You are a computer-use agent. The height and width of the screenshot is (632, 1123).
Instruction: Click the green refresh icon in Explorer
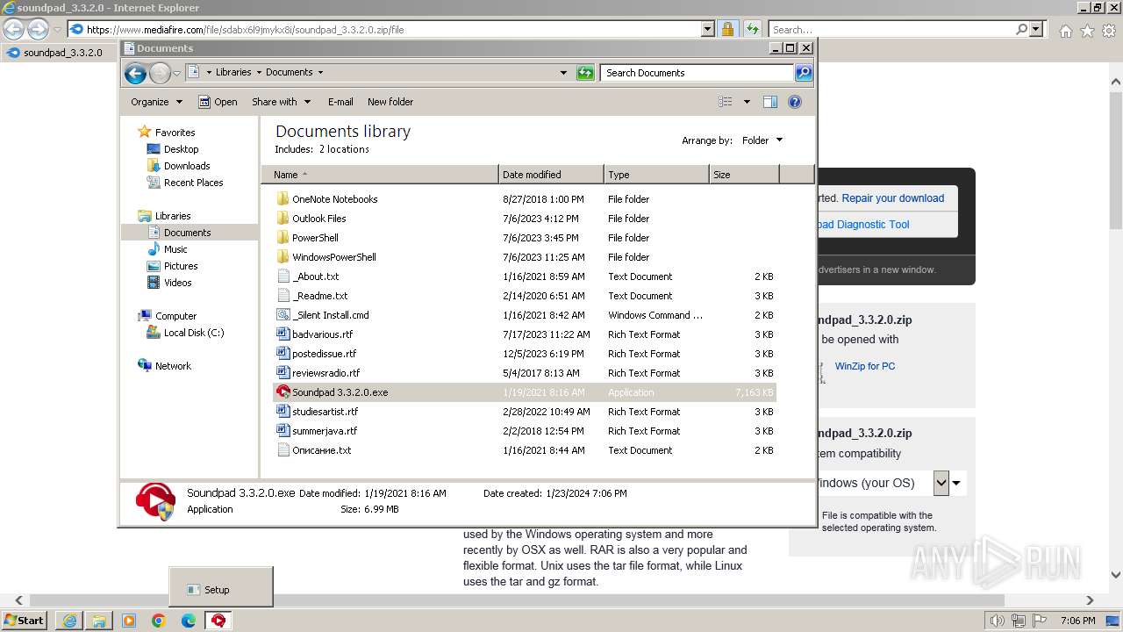coord(585,73)
